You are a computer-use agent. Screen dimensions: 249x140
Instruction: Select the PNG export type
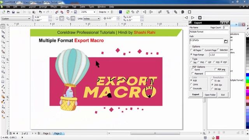coord(201,62)
